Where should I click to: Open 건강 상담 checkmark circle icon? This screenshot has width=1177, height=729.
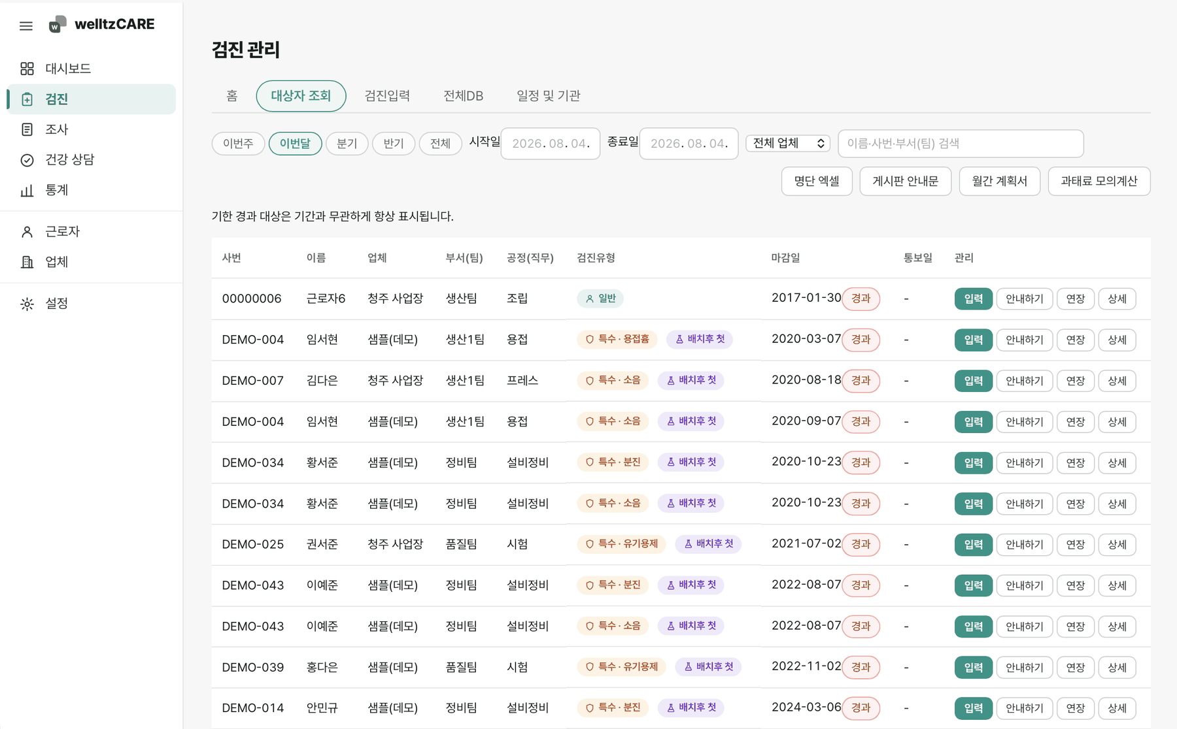[x=27, y=160]
